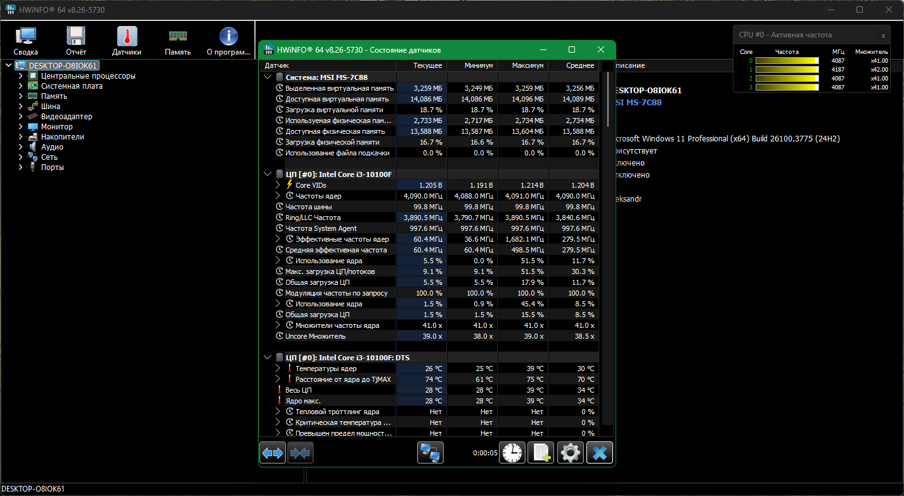Select Загрузка физической памяти row
The image size is (904, 496).
(x=430, y=142)
